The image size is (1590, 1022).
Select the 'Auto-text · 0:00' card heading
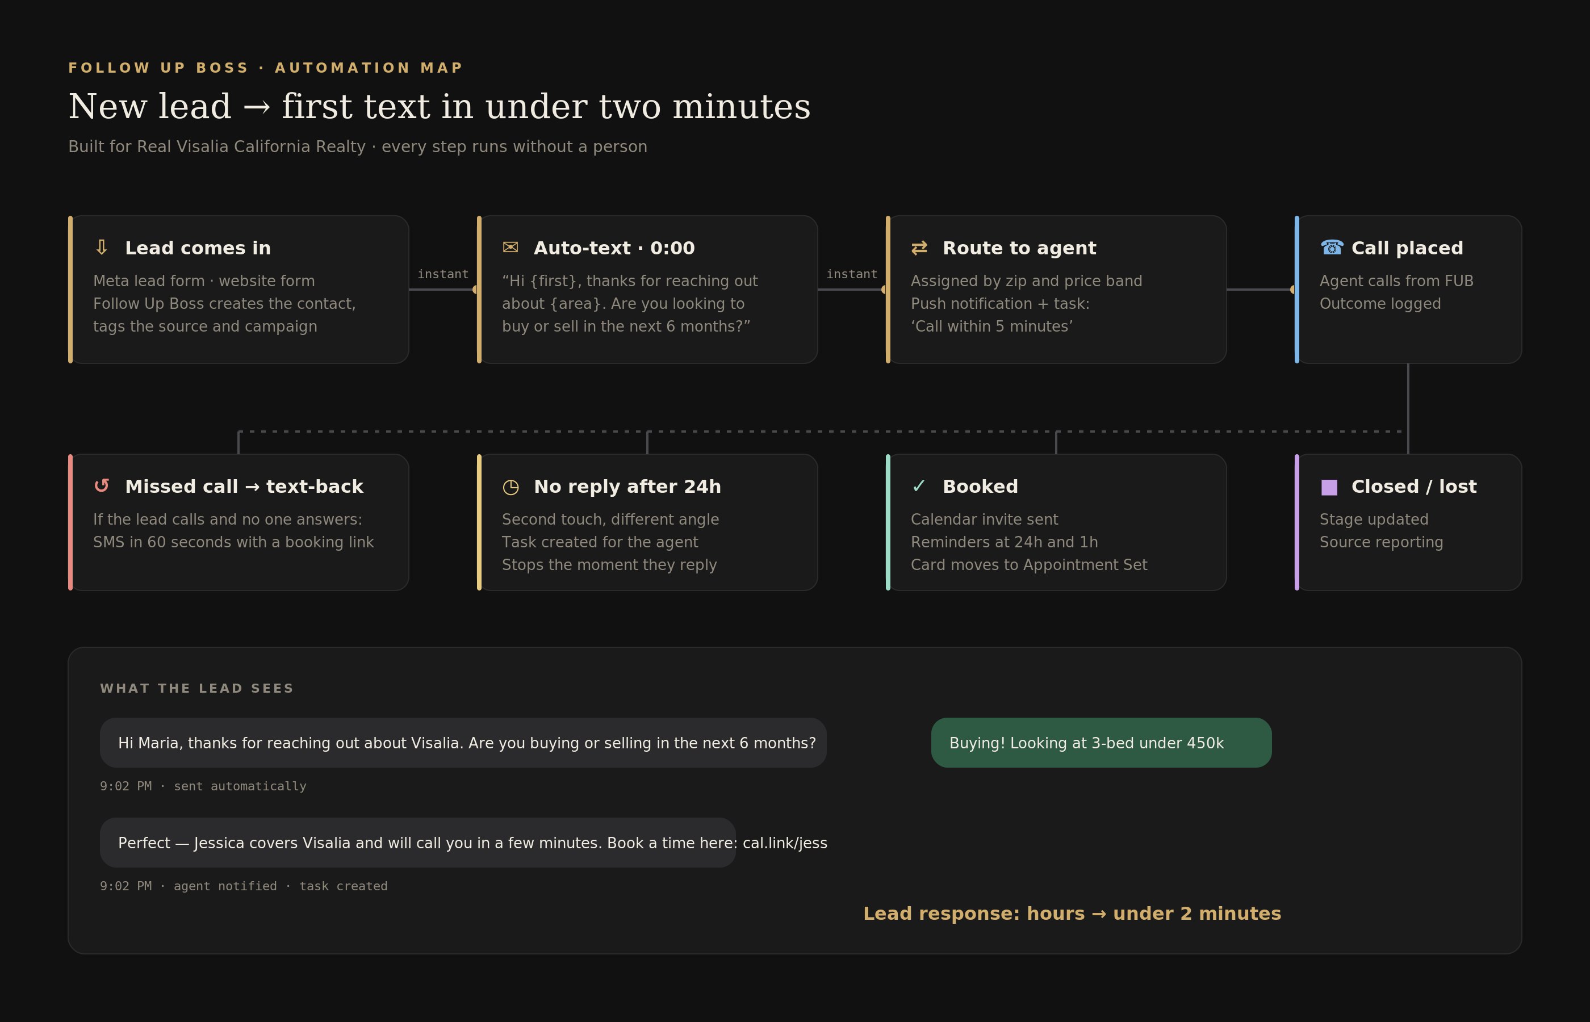point(614,248)
